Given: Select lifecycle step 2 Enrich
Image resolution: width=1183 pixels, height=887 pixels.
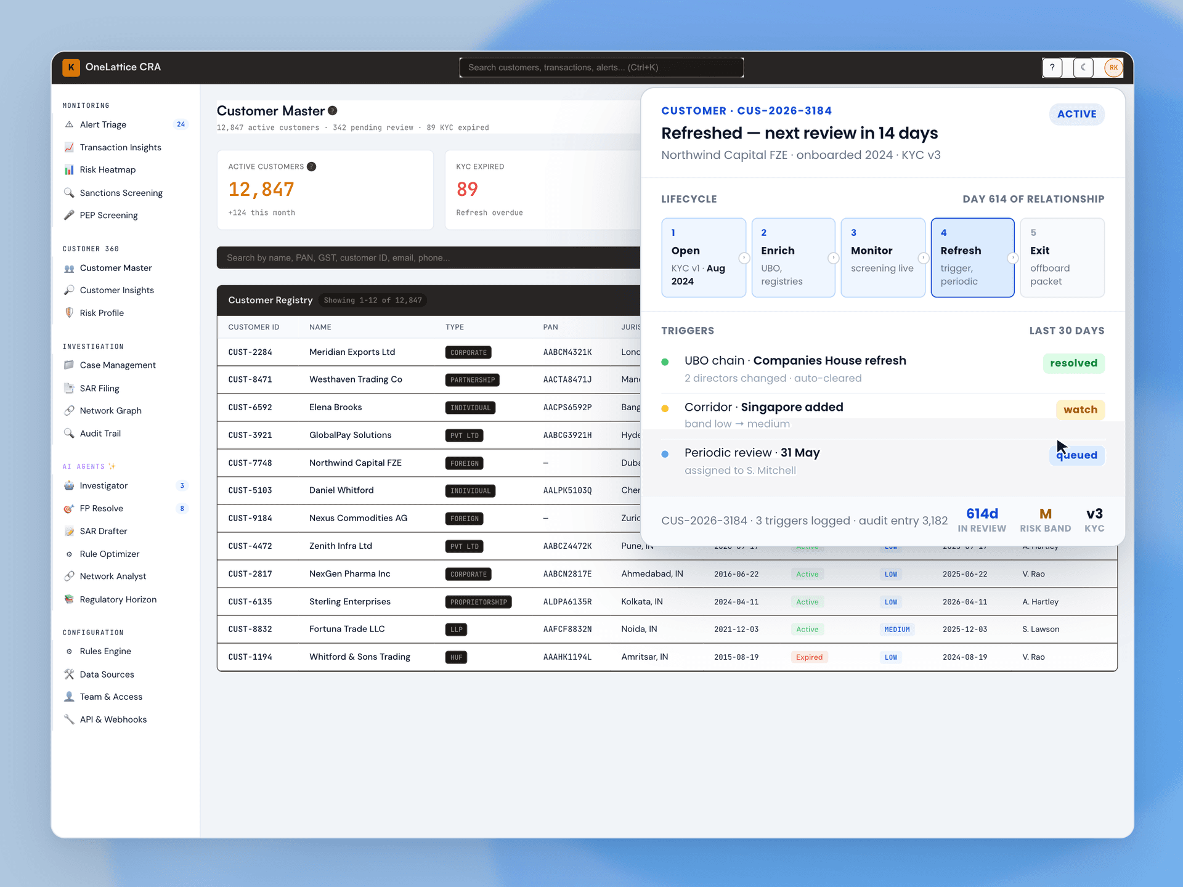Looking at the screenshot, I should tap(794, 257).
